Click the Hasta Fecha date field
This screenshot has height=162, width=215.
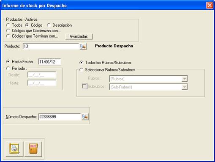49,62
